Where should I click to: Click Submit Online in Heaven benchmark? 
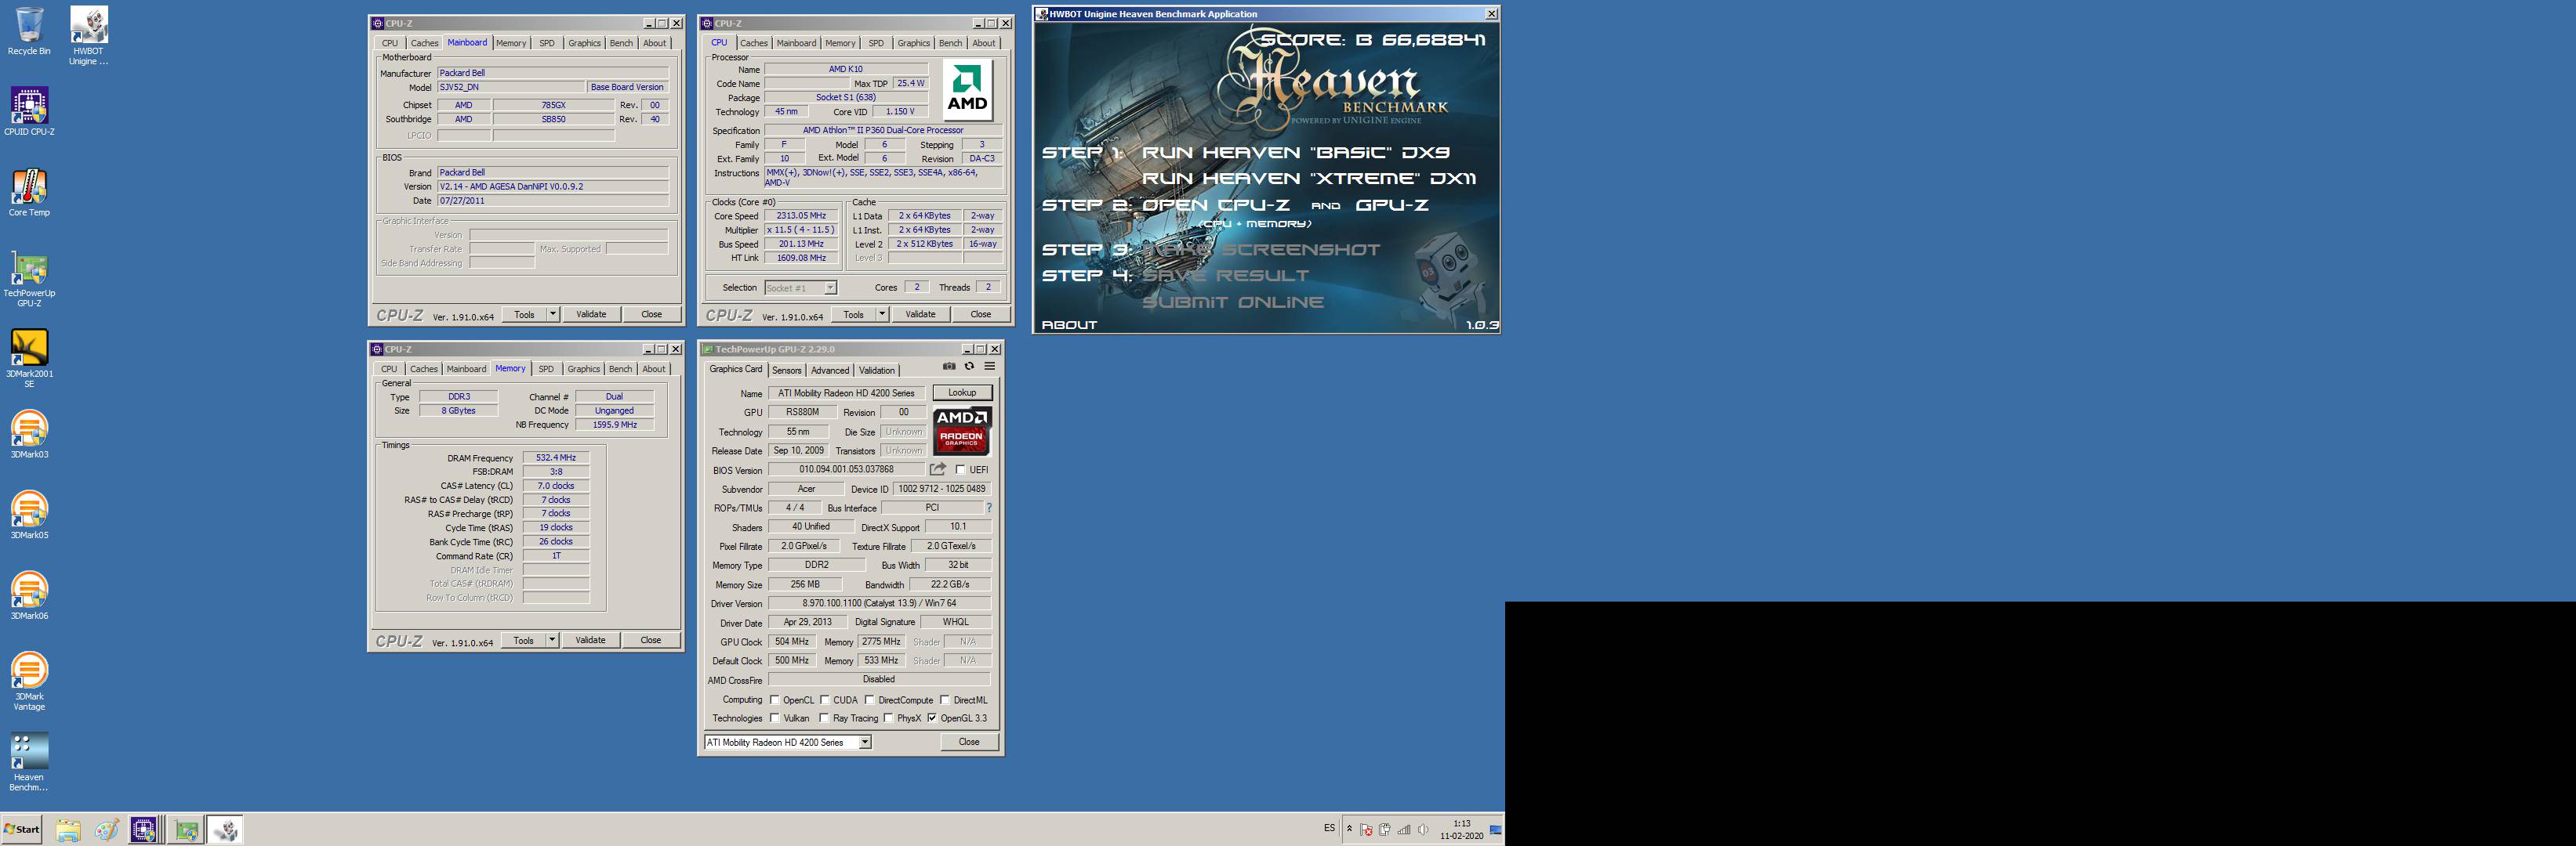[1233, 302]
